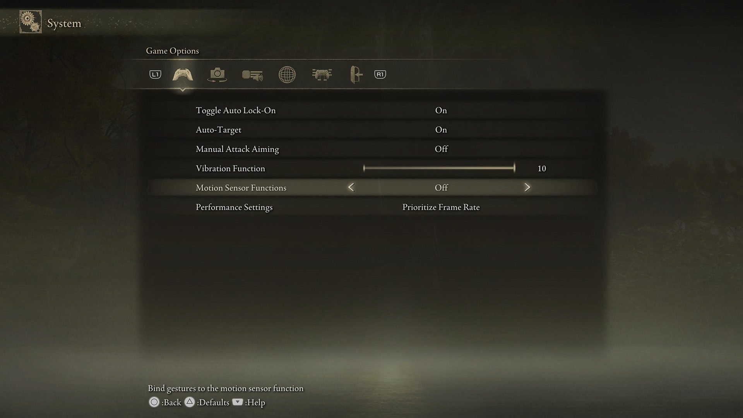This screenshot has width=743, height=418.
Task: Change Performance Settings dropdown option
Action: (440, 207)
